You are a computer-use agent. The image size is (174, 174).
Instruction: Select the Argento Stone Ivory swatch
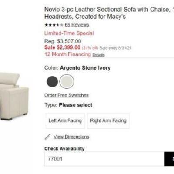pos(67,81)
